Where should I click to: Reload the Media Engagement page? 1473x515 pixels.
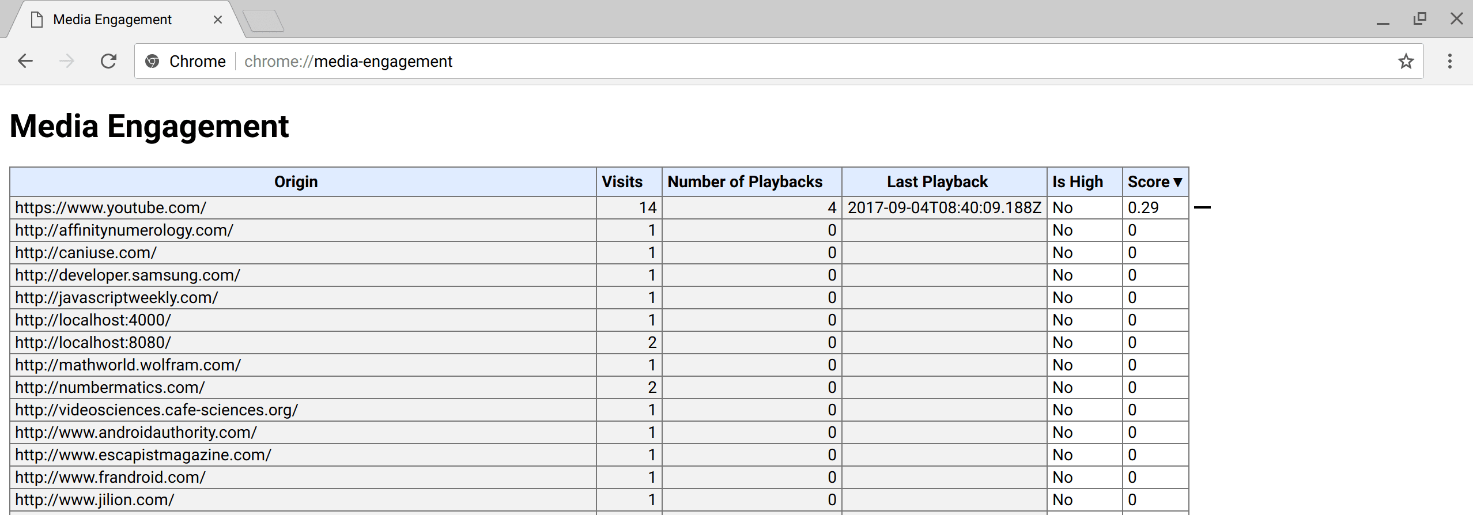point(108,61)
